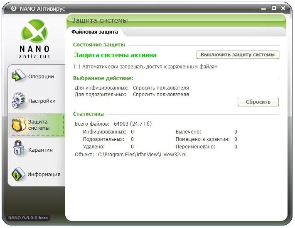The height and width of the screenshot is (228, 295).
Task: Click Спросить пользователя for suspicious files
Action: [161, 95]
